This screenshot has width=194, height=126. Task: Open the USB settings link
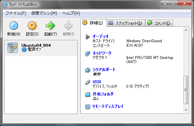97,82
